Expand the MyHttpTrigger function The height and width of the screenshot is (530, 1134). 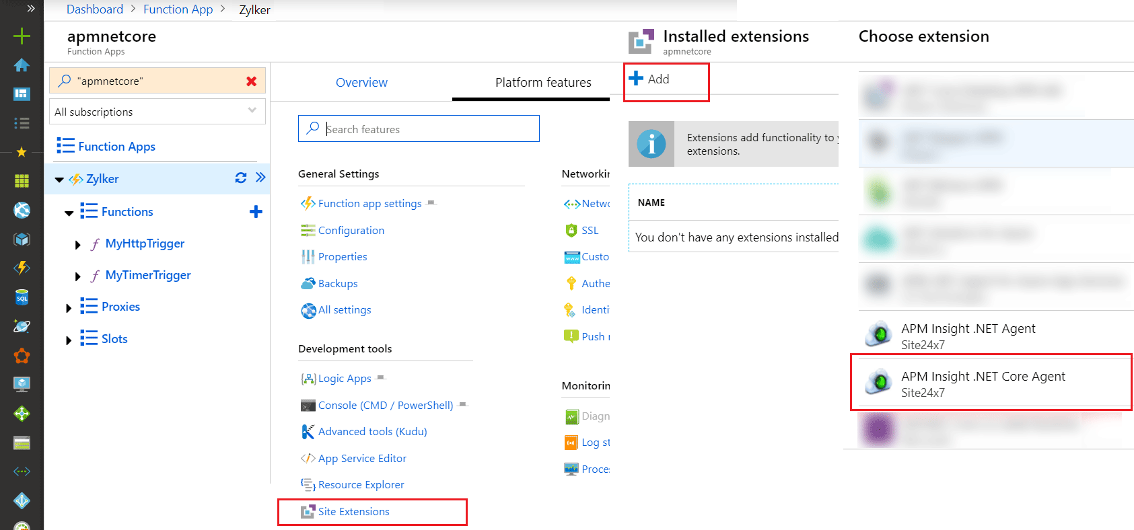(x=78, y=245)
